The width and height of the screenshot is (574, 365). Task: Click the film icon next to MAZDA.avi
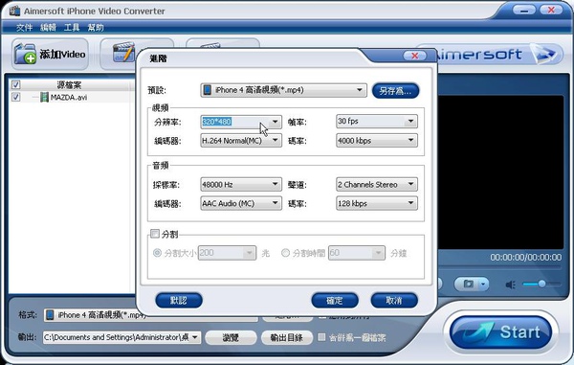click(44, 97)
